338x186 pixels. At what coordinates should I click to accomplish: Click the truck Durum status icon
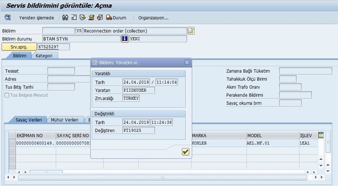coord(109,18)
